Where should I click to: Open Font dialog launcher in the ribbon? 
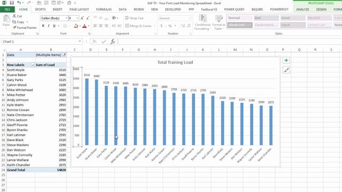[89, 34]
